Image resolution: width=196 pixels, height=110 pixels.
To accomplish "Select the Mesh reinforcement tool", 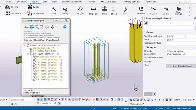I will point(104,11).
